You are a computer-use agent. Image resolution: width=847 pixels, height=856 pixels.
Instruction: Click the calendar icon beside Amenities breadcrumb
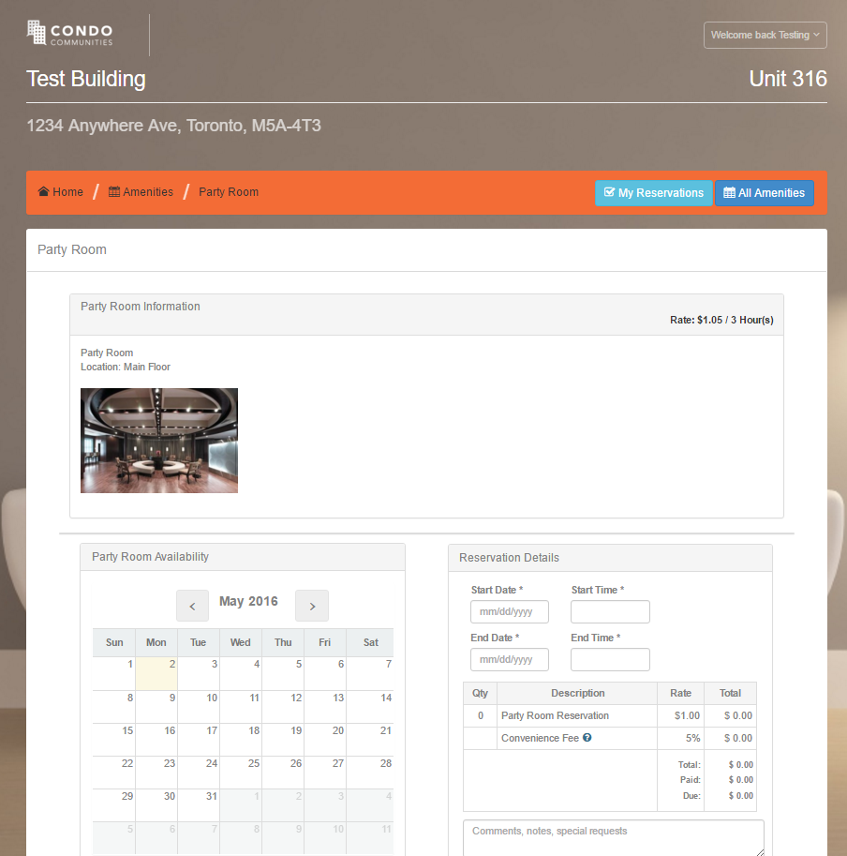[113, 191]
